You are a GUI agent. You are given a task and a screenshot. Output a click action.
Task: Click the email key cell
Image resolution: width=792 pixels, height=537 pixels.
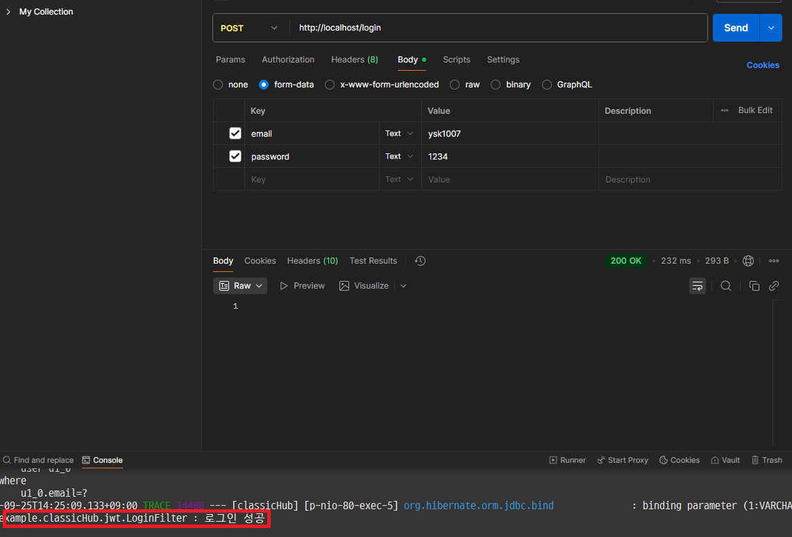click(312, 133)
